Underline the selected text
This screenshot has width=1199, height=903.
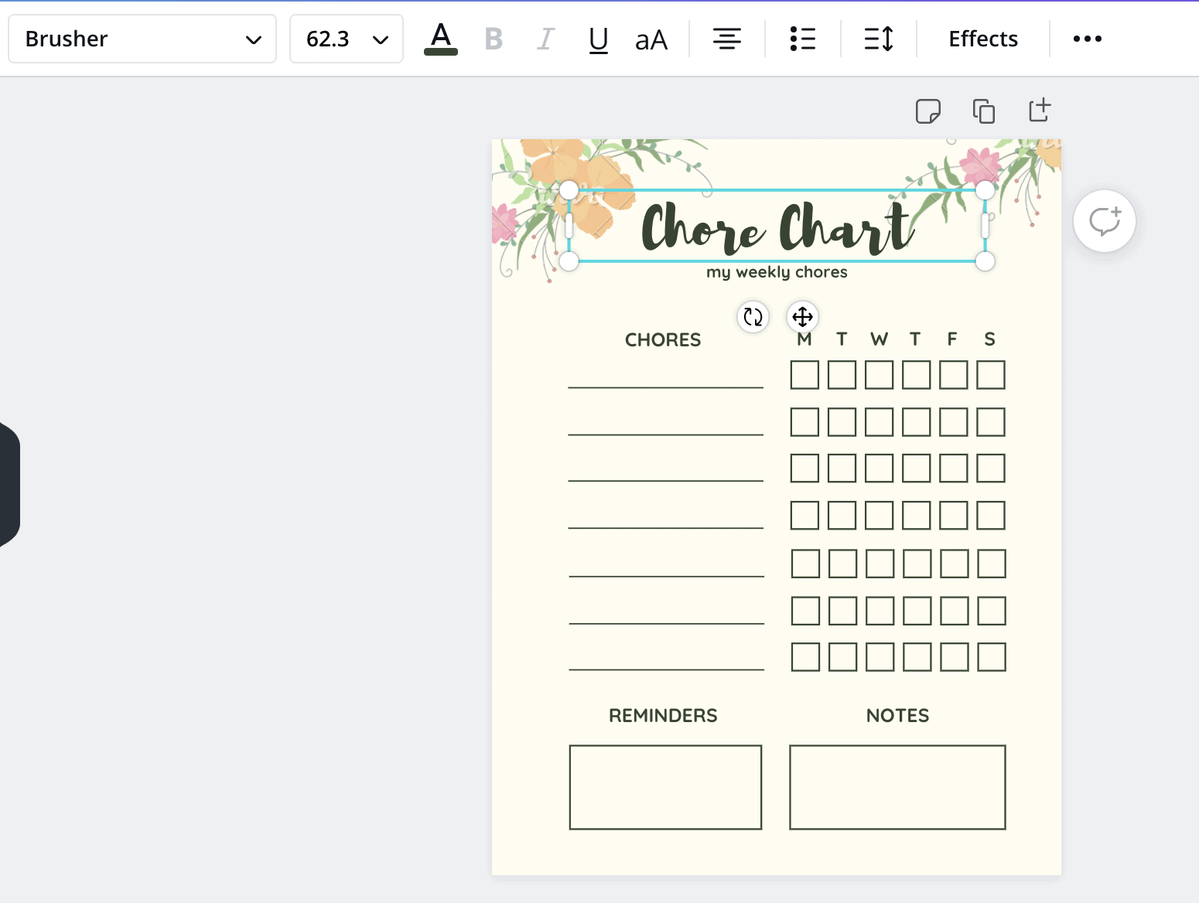(598, 39)
